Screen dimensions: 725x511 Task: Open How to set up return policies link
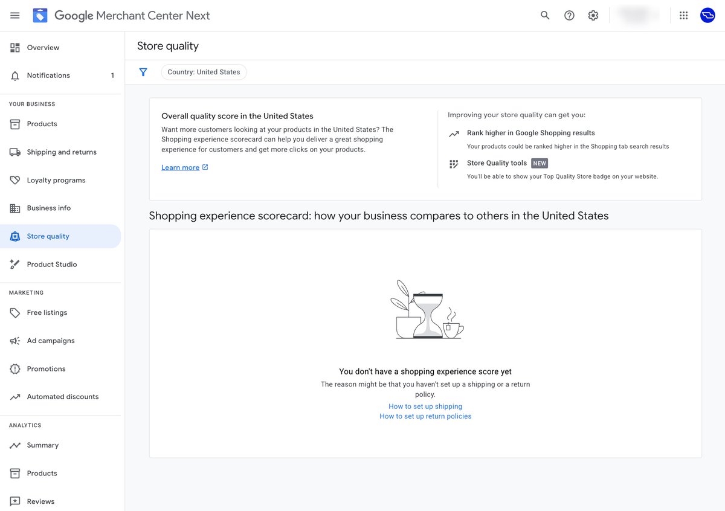click(x=425, y=416)
